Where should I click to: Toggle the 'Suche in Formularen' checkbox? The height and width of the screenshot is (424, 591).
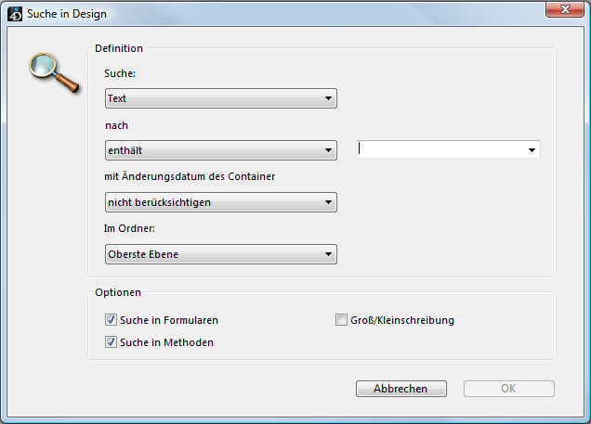[112, 320]
